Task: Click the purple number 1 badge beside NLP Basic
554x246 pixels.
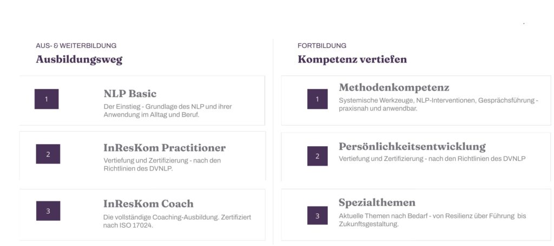Action: (47, 99)
